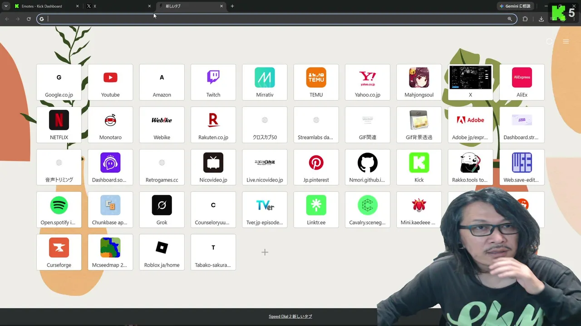
Task: Open the Chunkbase speed dial
Action: [x=110, y=210]
